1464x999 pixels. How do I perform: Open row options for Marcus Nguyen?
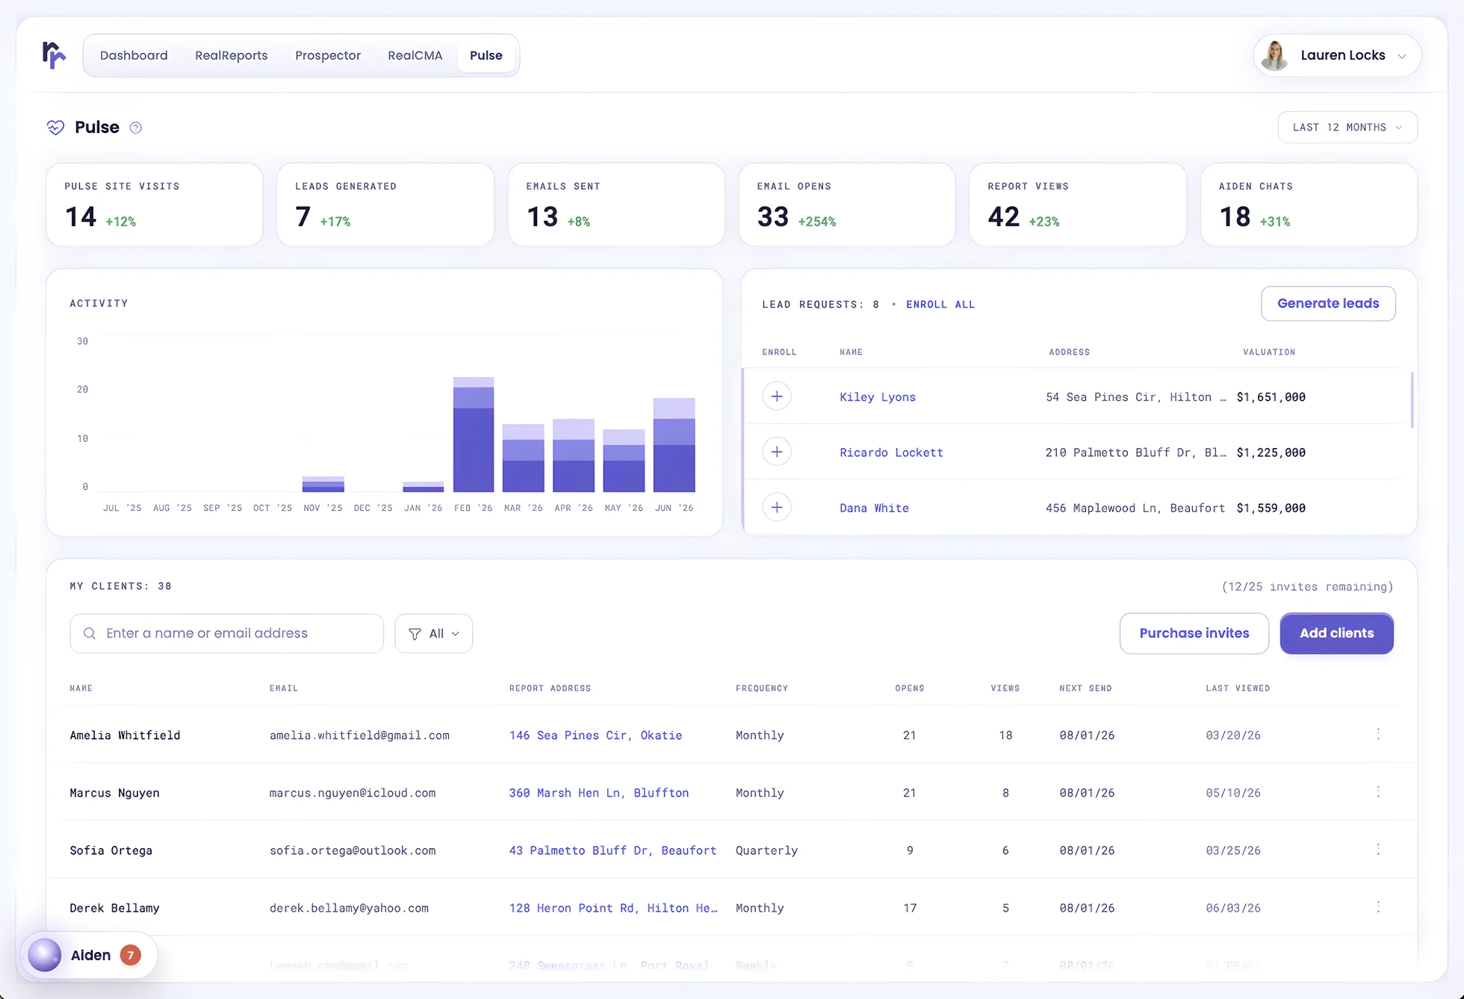pyautogui.click(x=1378, y=792)
